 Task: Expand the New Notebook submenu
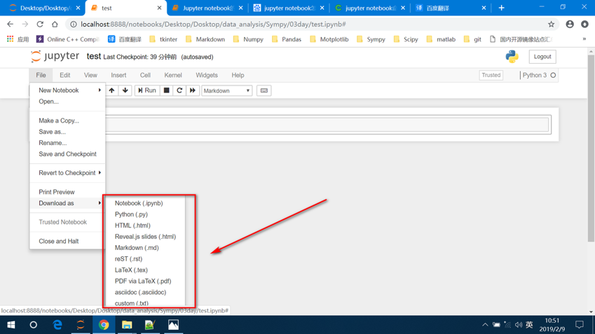pyautogui.click(x=67, y=90)
